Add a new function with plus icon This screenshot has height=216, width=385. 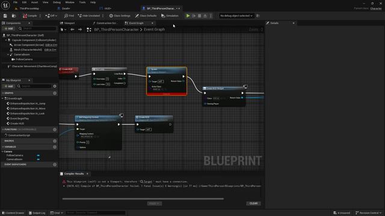[x=55, y=130]
